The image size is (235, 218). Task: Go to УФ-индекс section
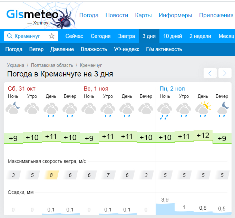coord(126,49)
